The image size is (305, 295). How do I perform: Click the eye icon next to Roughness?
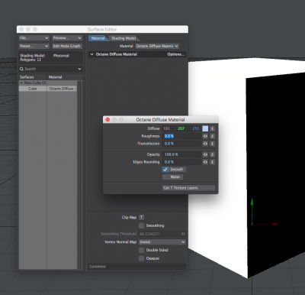click(205, 136)
